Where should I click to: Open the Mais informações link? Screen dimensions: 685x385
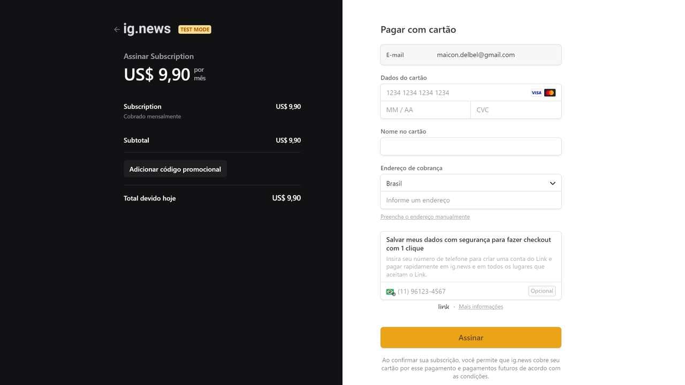click(x=481, y=306)
